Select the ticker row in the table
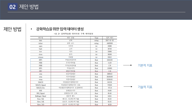Viewport: 192px width, 108px height. (x=73, y=43)
